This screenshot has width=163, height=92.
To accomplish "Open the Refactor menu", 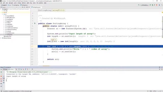I will [x=24, y=3].
